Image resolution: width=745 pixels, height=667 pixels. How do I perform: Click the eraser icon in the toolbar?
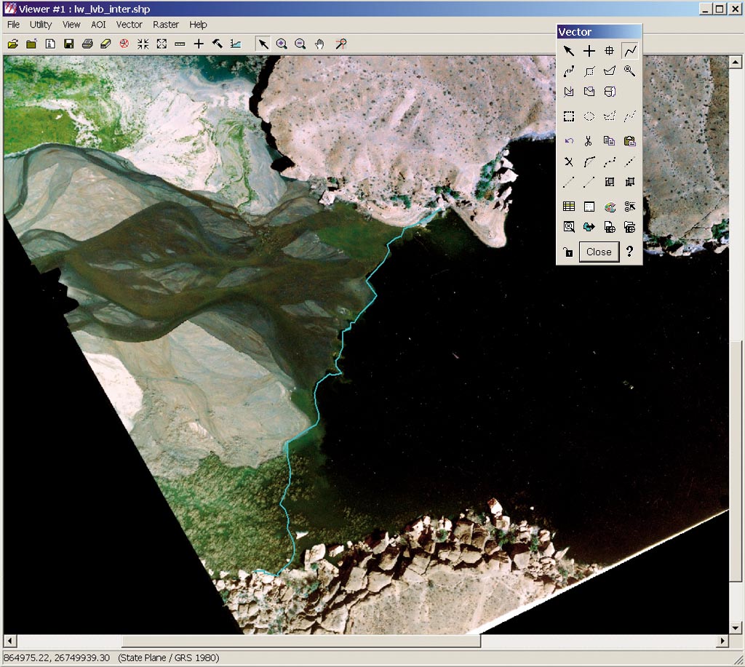(x=105, y=44)
